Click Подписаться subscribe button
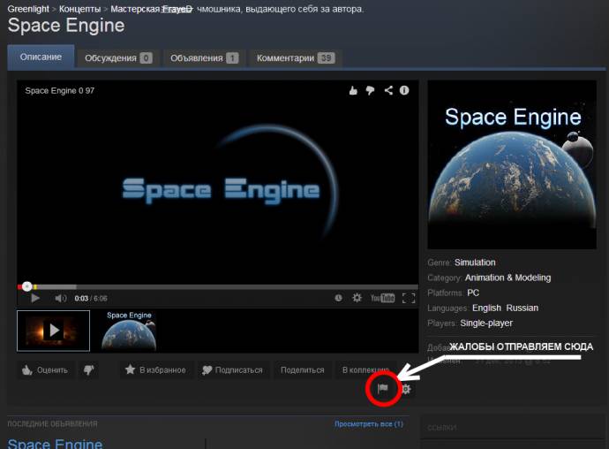Image resolution: width=609 pixels, height=449 pixels. click(x=233, y=369)
